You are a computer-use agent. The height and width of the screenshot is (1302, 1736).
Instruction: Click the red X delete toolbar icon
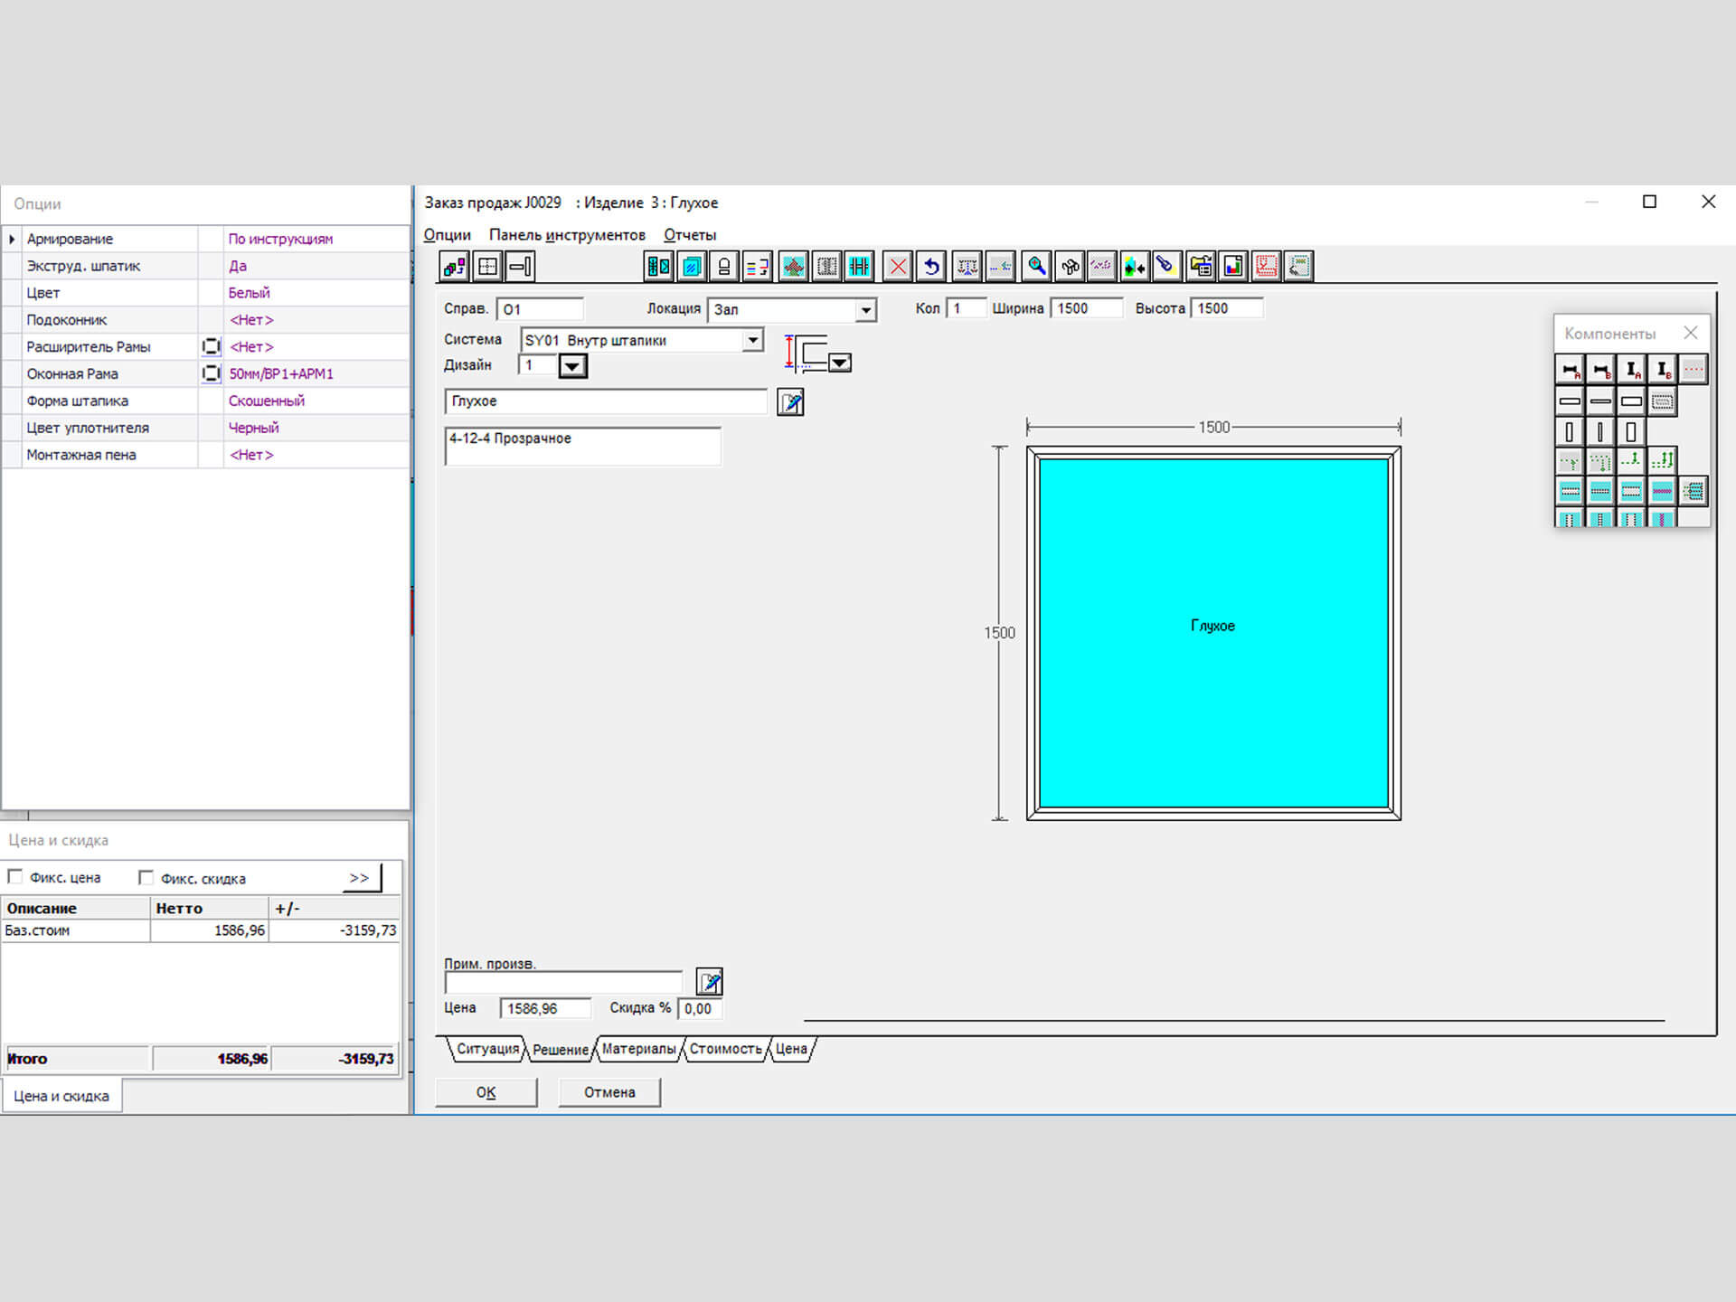tap(897, 267)
